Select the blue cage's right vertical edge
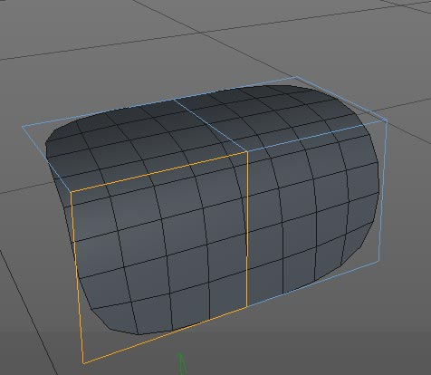This screenshot has width=431, height=375. tap(383, 191)
